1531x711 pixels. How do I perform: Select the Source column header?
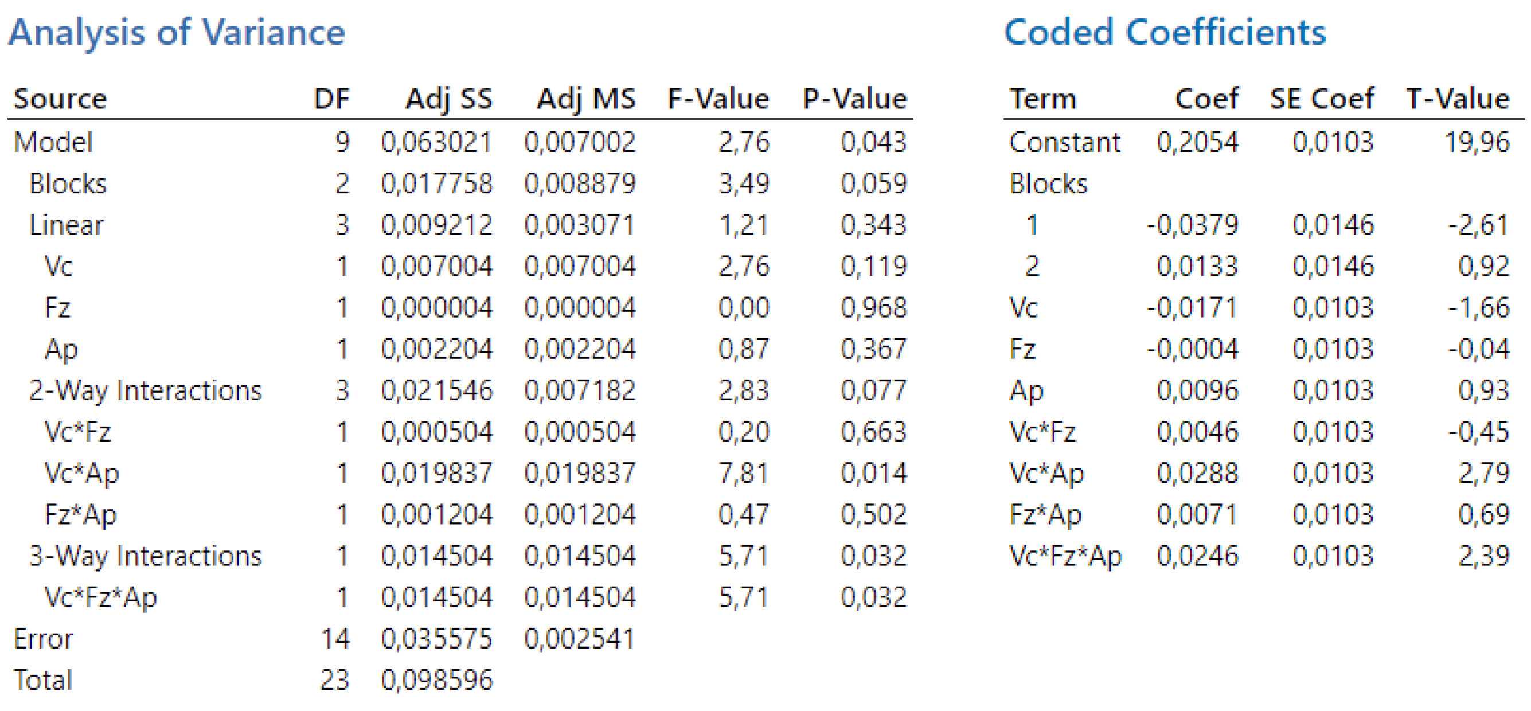point(60,99)
